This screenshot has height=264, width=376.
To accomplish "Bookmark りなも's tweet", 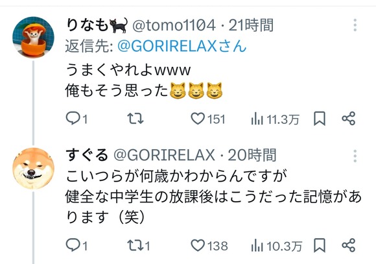I will click(x=320, y=119).
